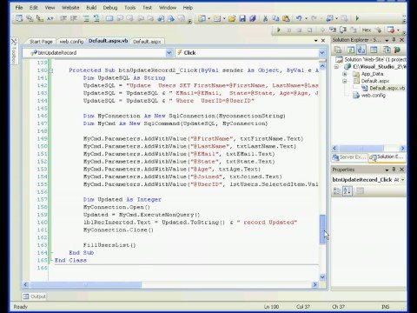Image resolution: width=417 pixels, height=313 pixels.
Task: Open ASP.NET Configuration icon in Solution Explorer
Action: [x=397, y=50]
